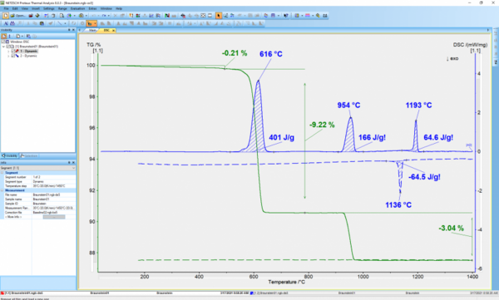Pin the Visibility panel
This screenshot has height=300, width=499.
pyautogui.click(x=69, y=30)
